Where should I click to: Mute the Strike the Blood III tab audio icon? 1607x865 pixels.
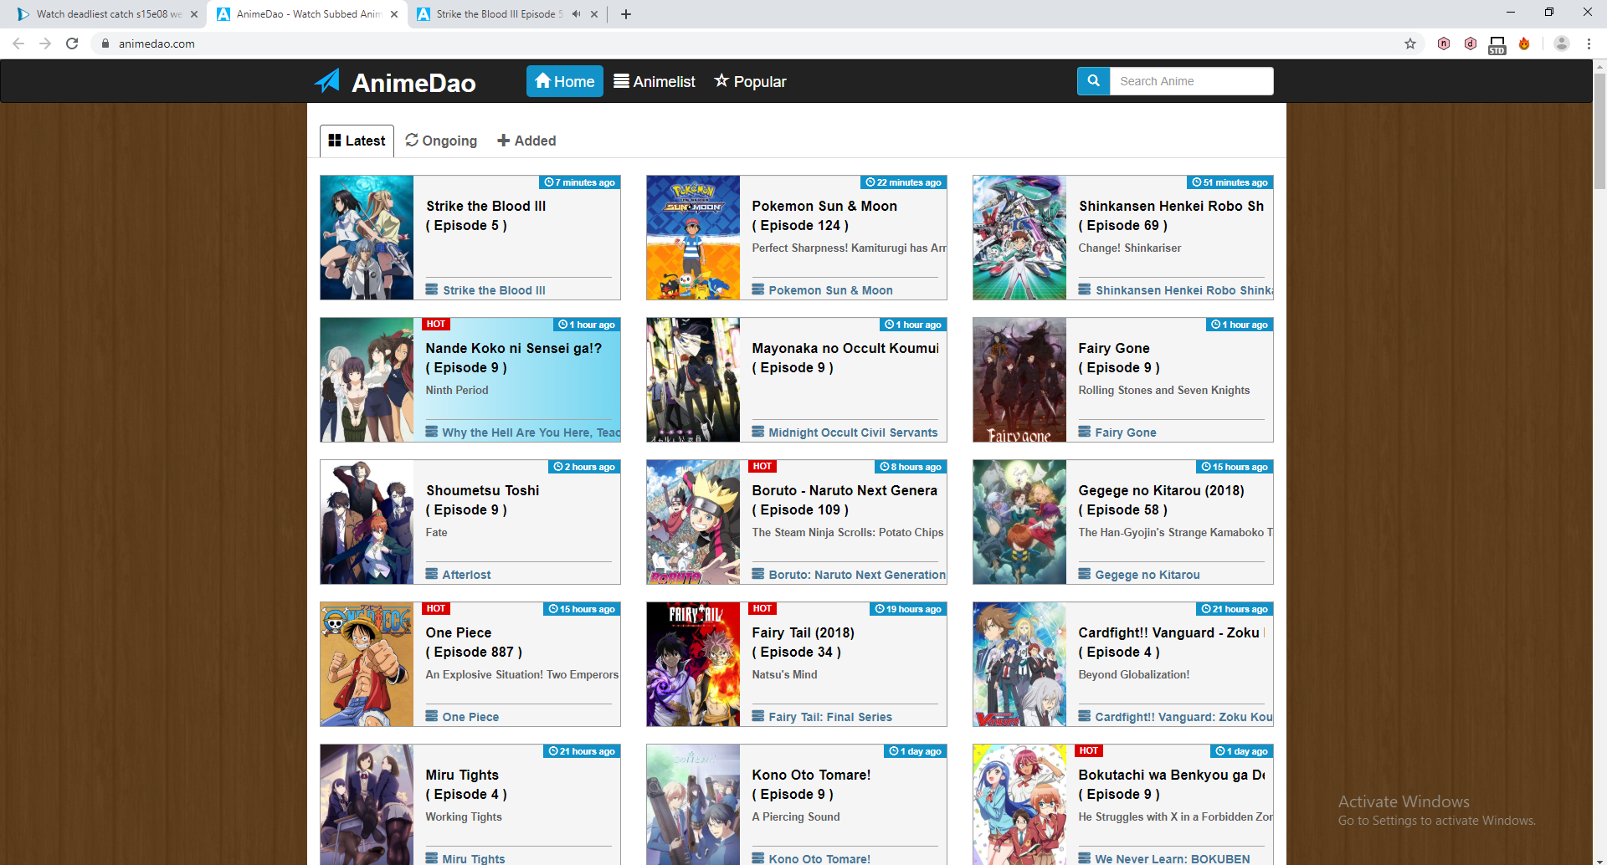pos(576,14)
